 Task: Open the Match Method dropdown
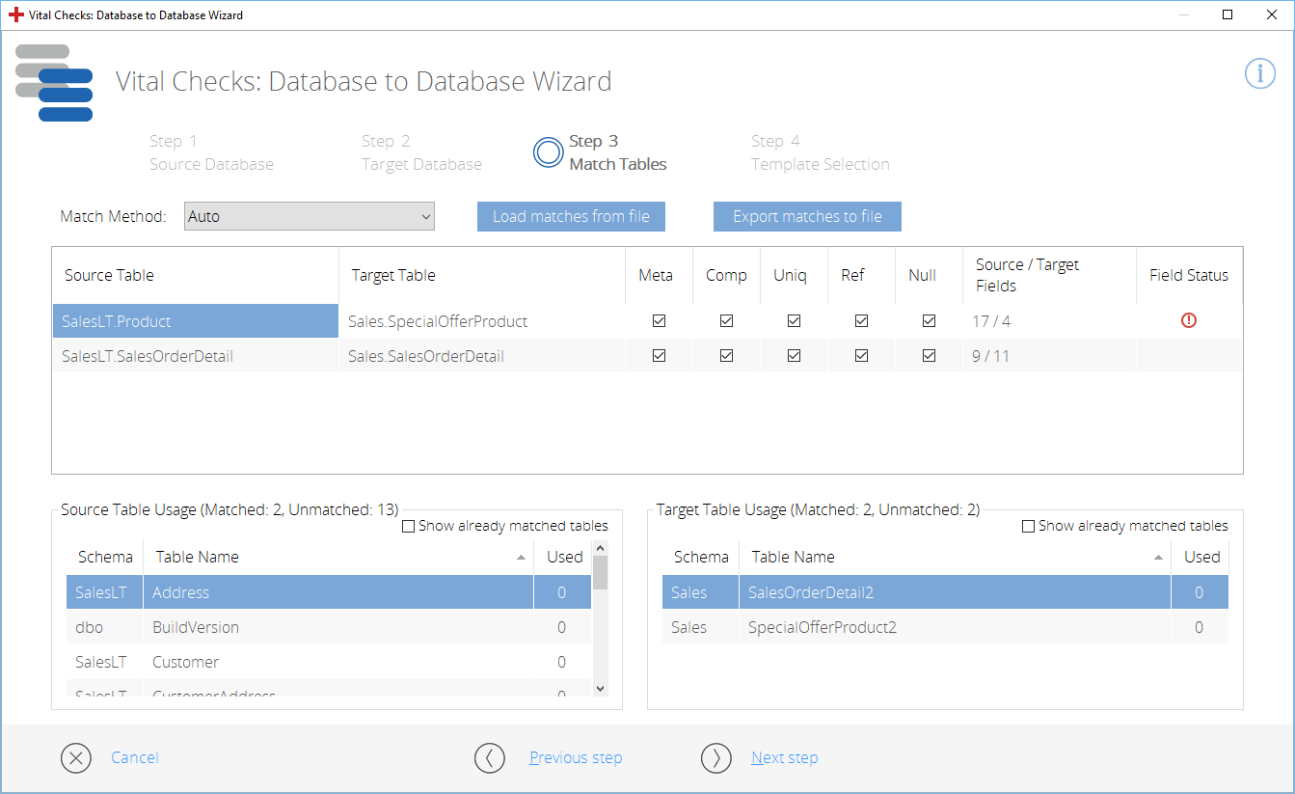pyautogui.click(x=310, y=217)
